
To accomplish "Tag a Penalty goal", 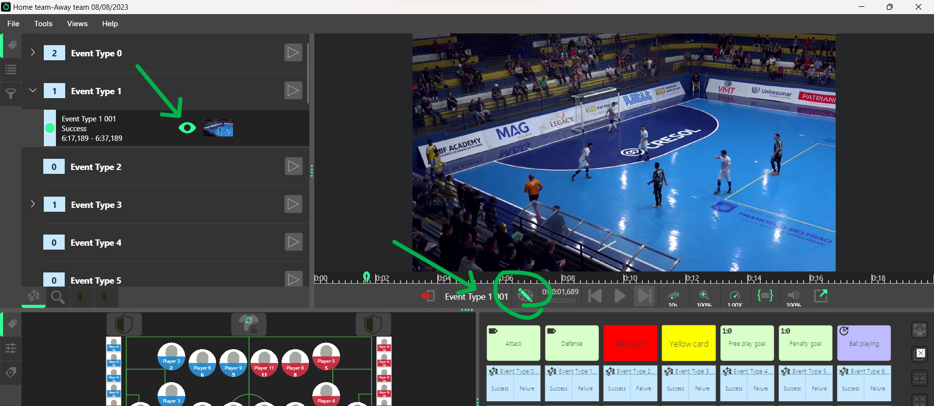I will (805, 343).
